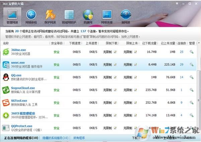The image size is (201, 142).
Task: Open the 网络体检 network checkup icon
Action: pyautogui.click(x=31, y=16)
